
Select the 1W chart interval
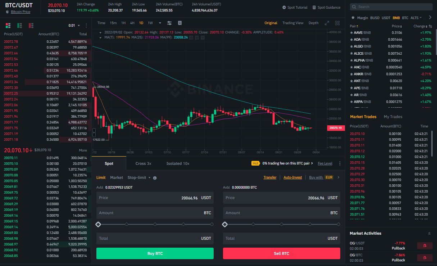click(150, 23)
